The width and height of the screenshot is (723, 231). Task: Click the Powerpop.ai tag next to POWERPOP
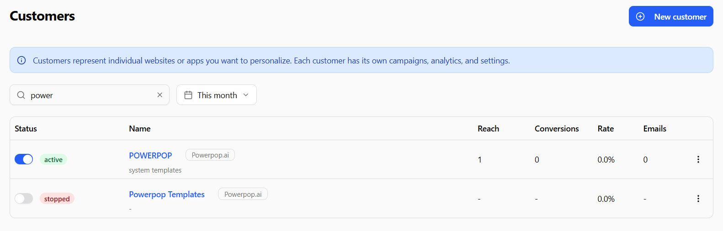tap(210, 155)
